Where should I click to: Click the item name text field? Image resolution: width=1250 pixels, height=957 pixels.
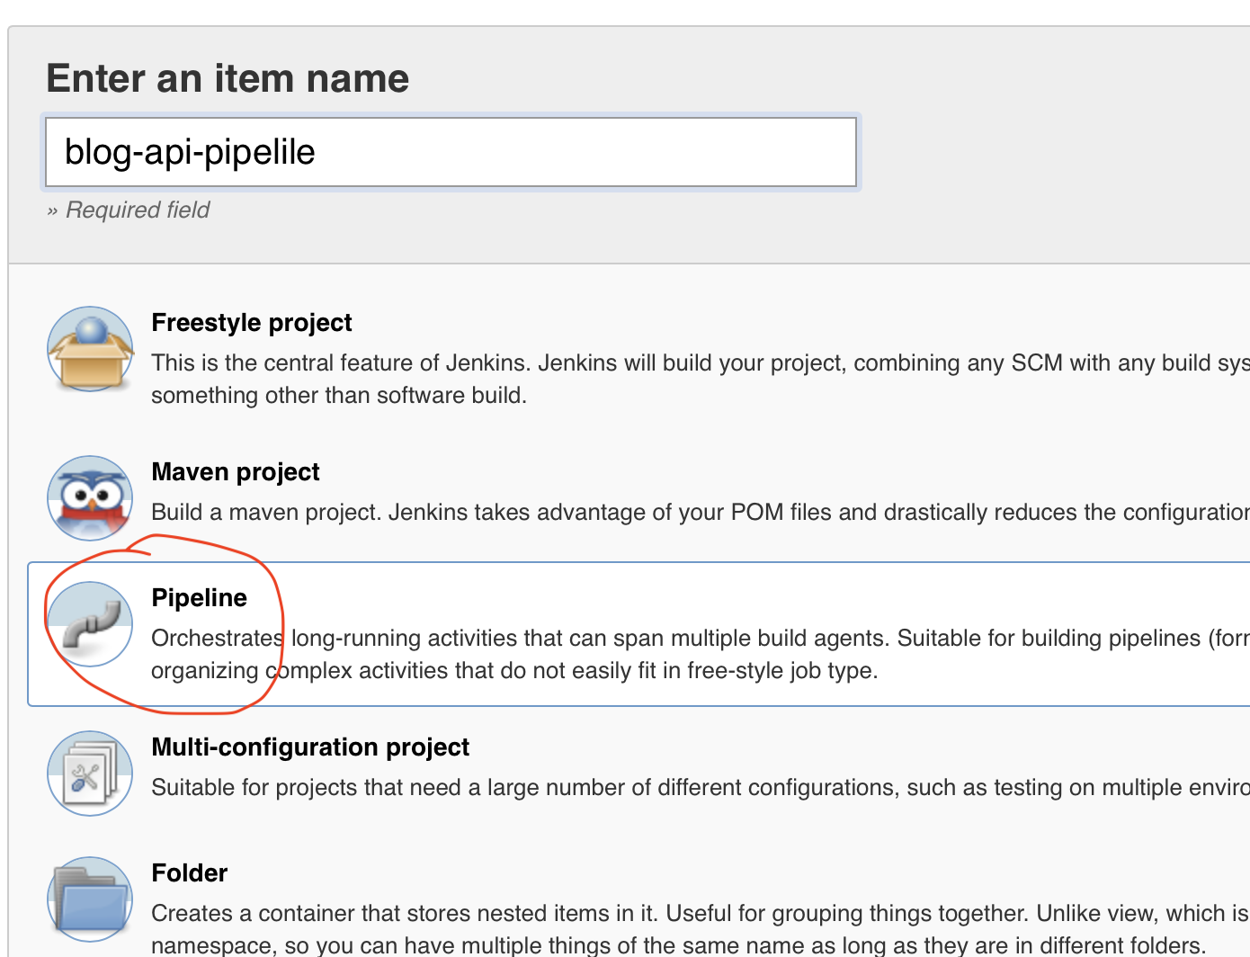click(451, 152)
